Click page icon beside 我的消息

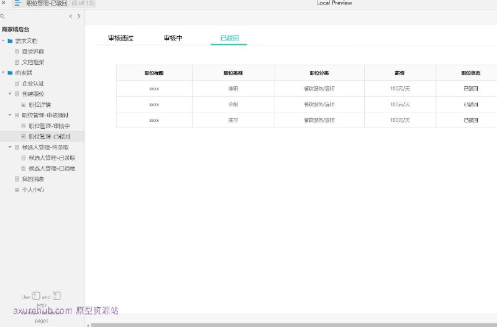coord(17,179)
